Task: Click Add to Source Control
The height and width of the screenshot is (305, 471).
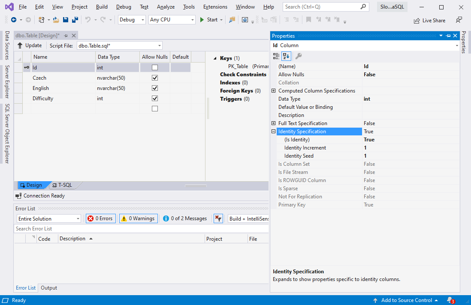Action: coord(405,300)
